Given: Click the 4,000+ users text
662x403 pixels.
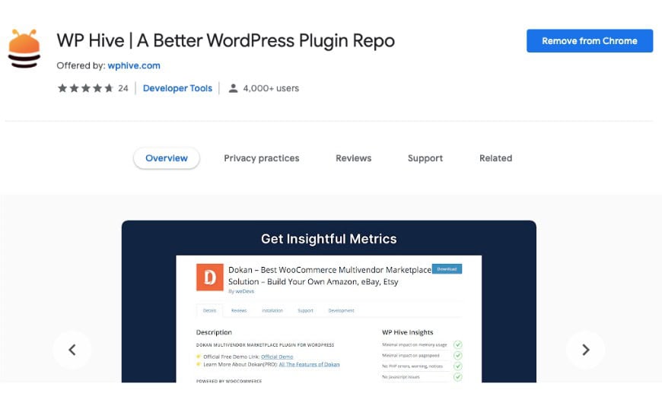Looking at the screenshot, I should point(271,88).
